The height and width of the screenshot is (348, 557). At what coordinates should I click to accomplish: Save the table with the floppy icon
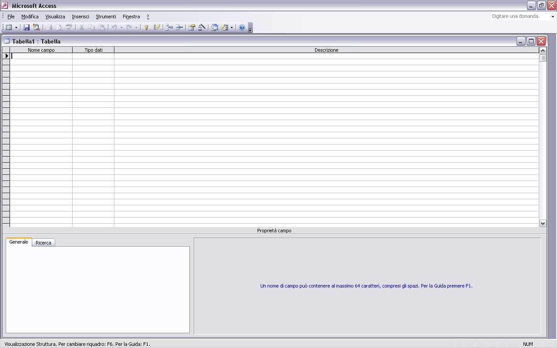coord(27,27)
